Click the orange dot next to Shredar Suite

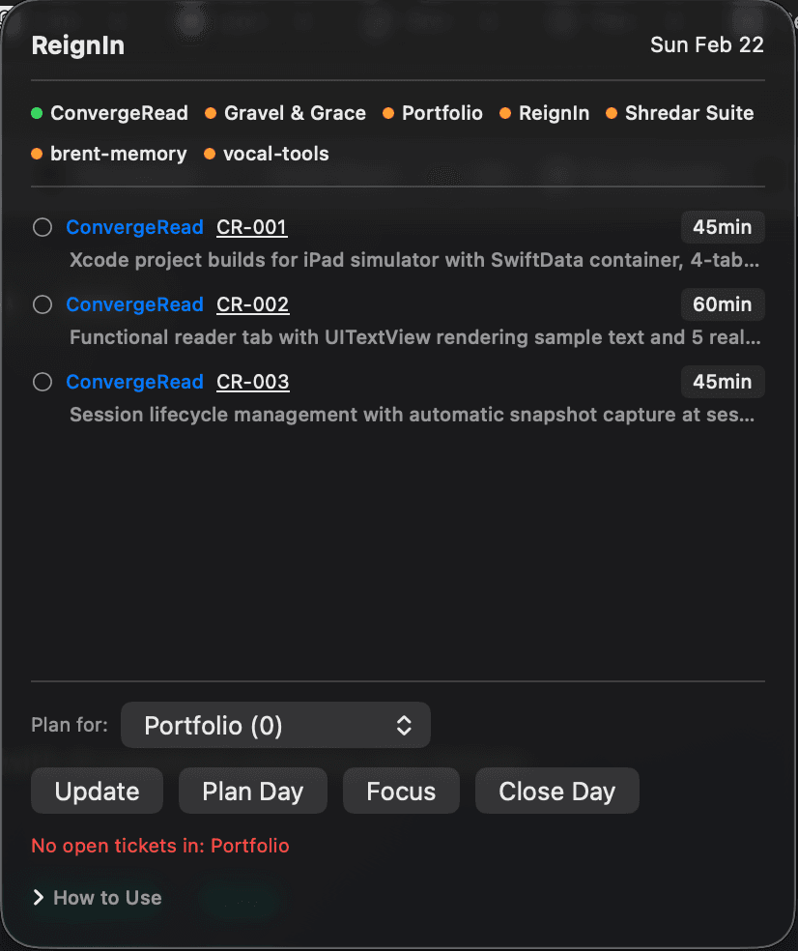(x=612, y=113)
